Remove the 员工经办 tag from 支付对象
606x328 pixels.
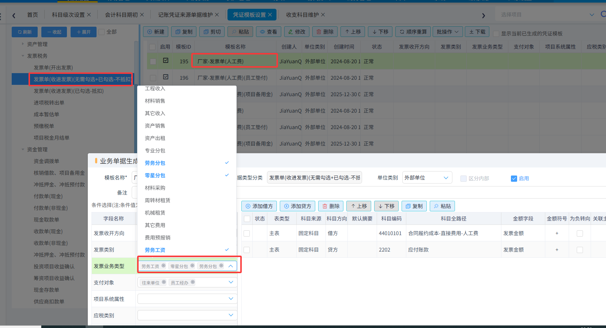click(193, 282)
